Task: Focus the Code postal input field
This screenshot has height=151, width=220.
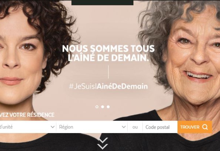Action: pyautogui.click(x=160, y=127)
